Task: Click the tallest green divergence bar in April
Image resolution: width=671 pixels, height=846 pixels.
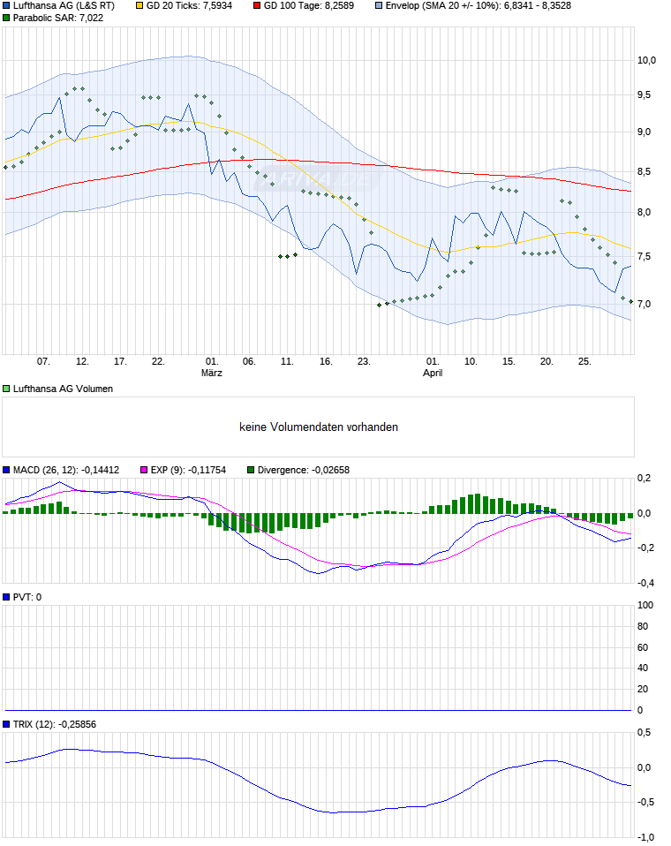Action: (x=478, y=503)
